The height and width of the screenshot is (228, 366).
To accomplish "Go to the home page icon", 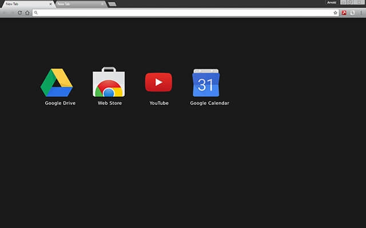I will (x=27, y=13).
